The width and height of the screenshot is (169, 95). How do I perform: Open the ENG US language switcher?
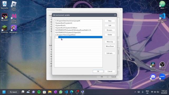click(x=147, y=92)
